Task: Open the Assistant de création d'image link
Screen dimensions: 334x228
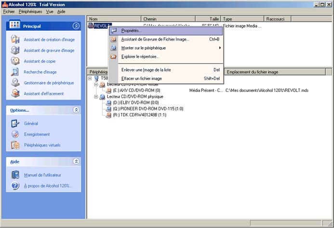Action: coord(49,39)
